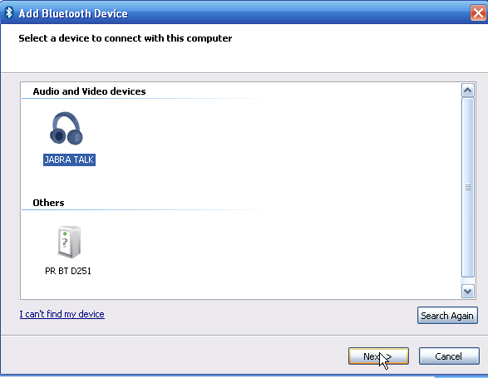
Task: Select the unknown device icon with question mark
Action: click(69, 242)
